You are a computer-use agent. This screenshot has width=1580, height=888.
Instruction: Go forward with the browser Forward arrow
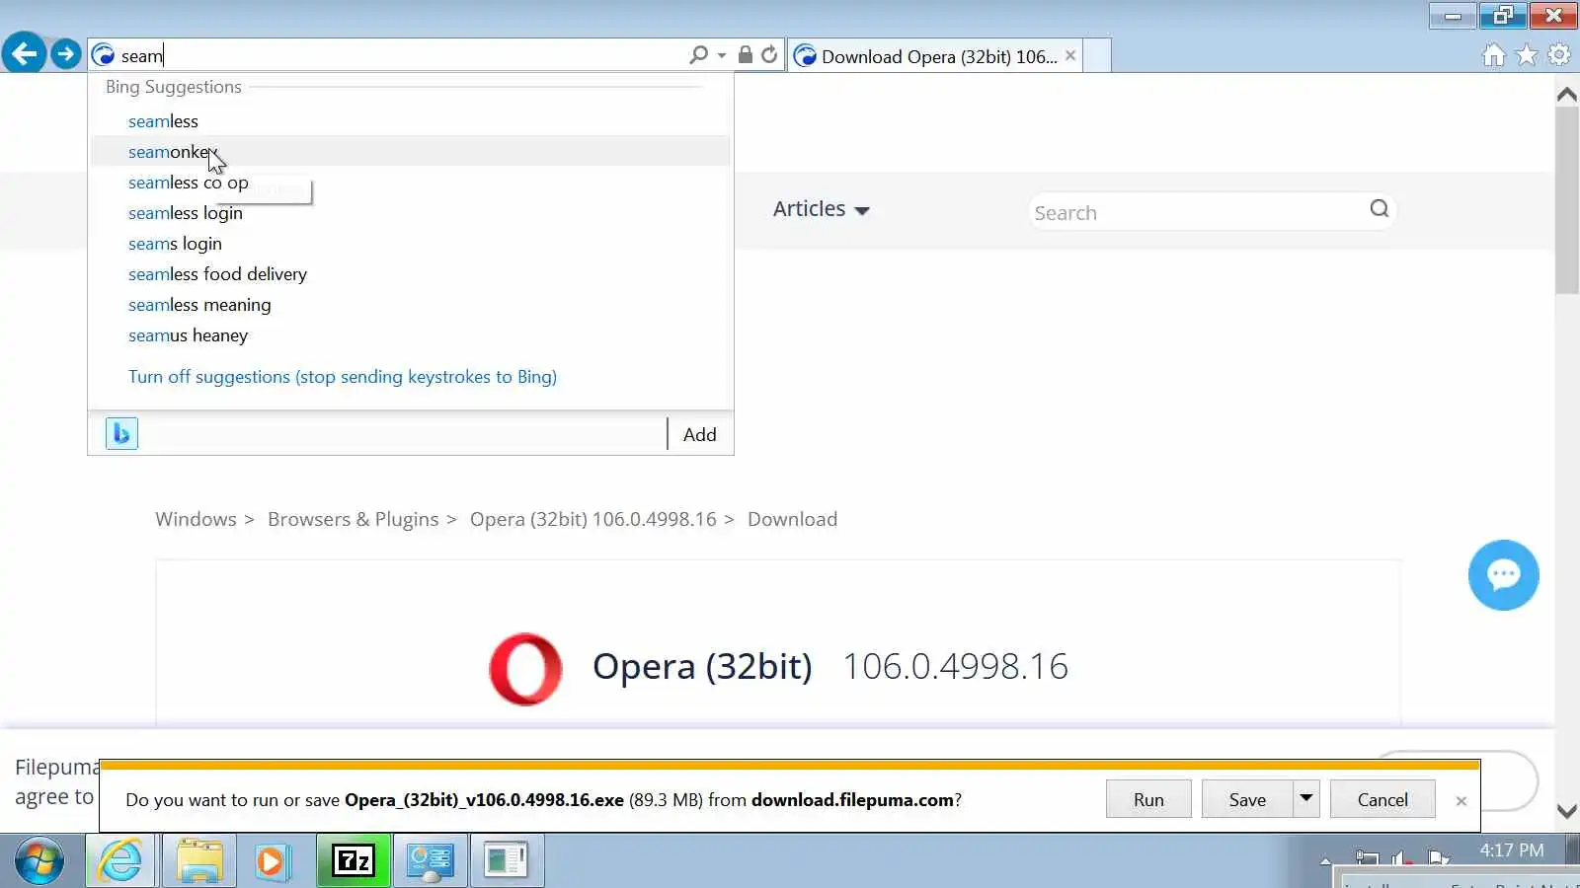click(66, 53)
